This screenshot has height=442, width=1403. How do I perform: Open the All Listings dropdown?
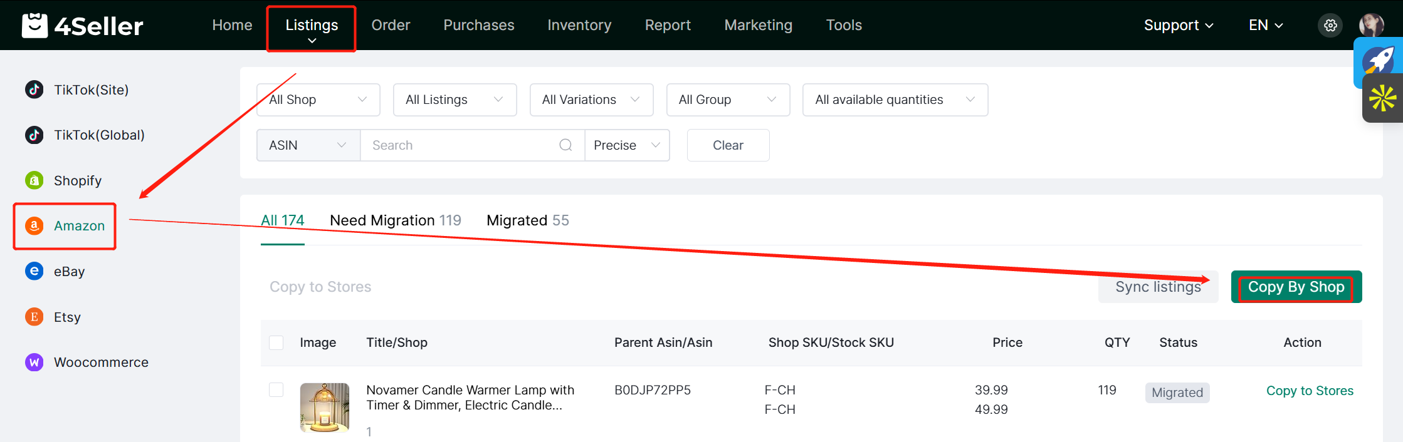(x=455, y=100)
